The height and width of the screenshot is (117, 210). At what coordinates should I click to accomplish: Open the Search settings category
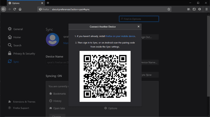[x=15, y=45]
